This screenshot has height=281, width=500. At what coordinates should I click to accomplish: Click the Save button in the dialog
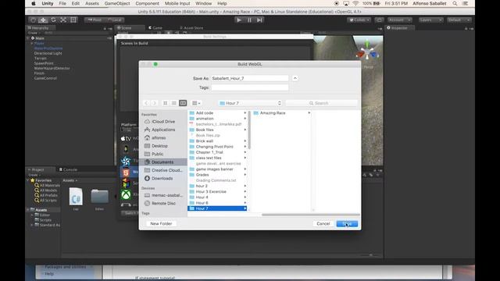[x=347, y=224]
